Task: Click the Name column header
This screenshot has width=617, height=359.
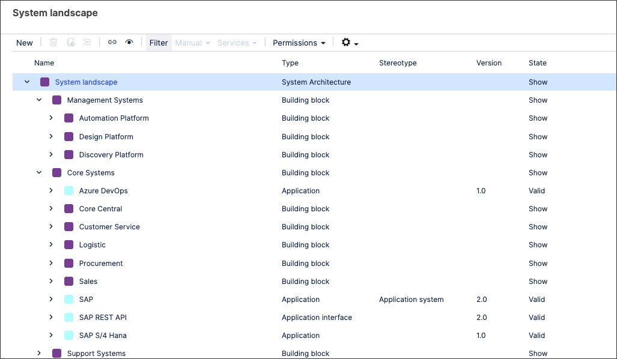Action: (44, 63)
